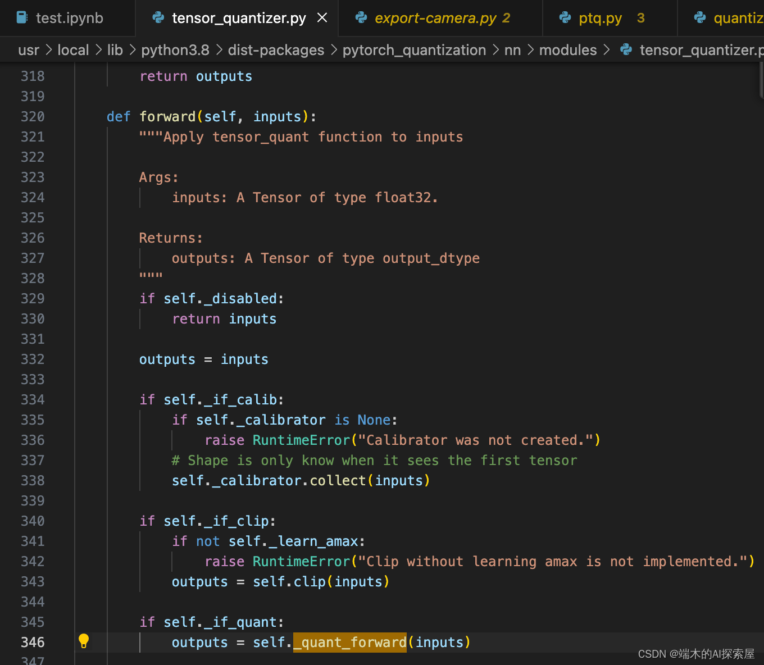
Task: Click 'collect' in self._calibrator.collect call
Action: click(x=338, y=480)
